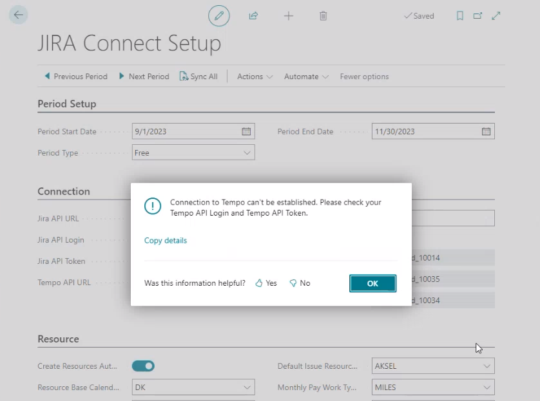This screenshot has height=401, width=540.
Task: Collapse the Connection section heading
Action: coord(64,191)
